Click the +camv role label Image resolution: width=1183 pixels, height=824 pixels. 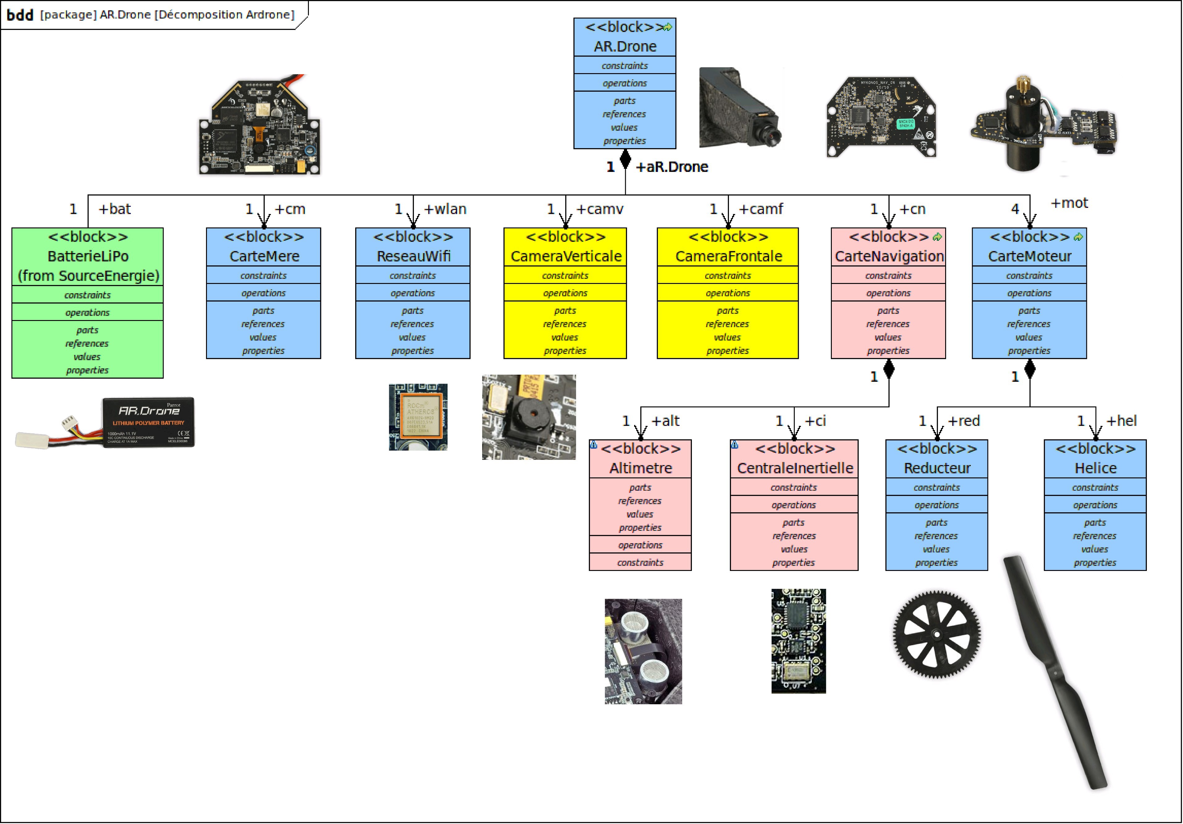599,209
